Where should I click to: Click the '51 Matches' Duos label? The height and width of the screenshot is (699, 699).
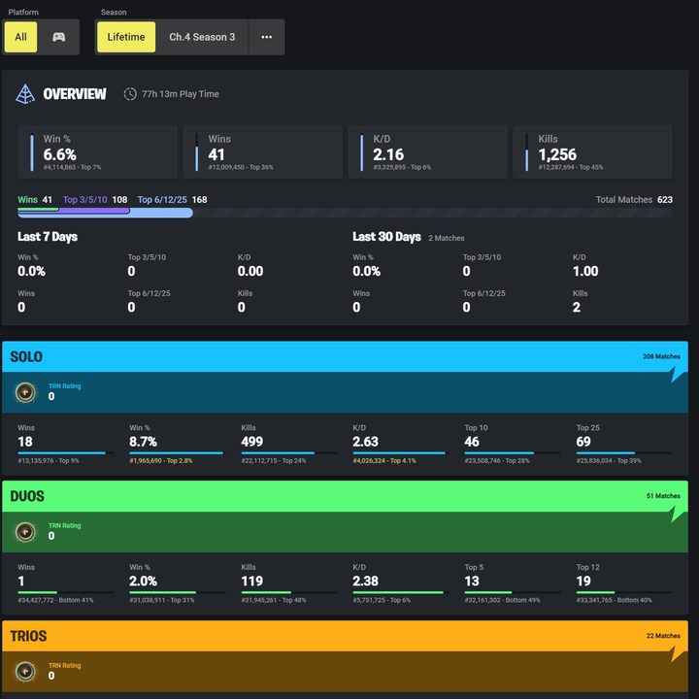663,496
